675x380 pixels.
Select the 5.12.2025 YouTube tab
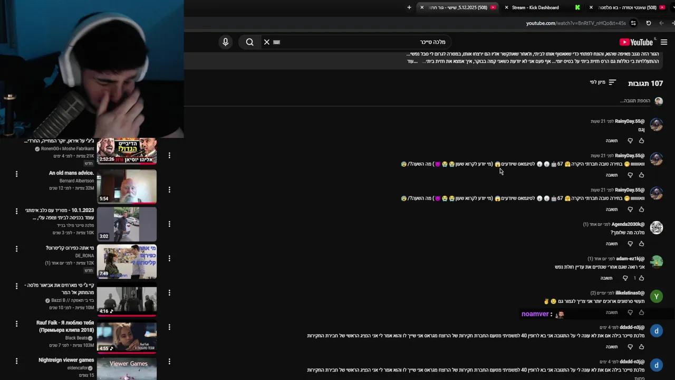pos(458,7)
